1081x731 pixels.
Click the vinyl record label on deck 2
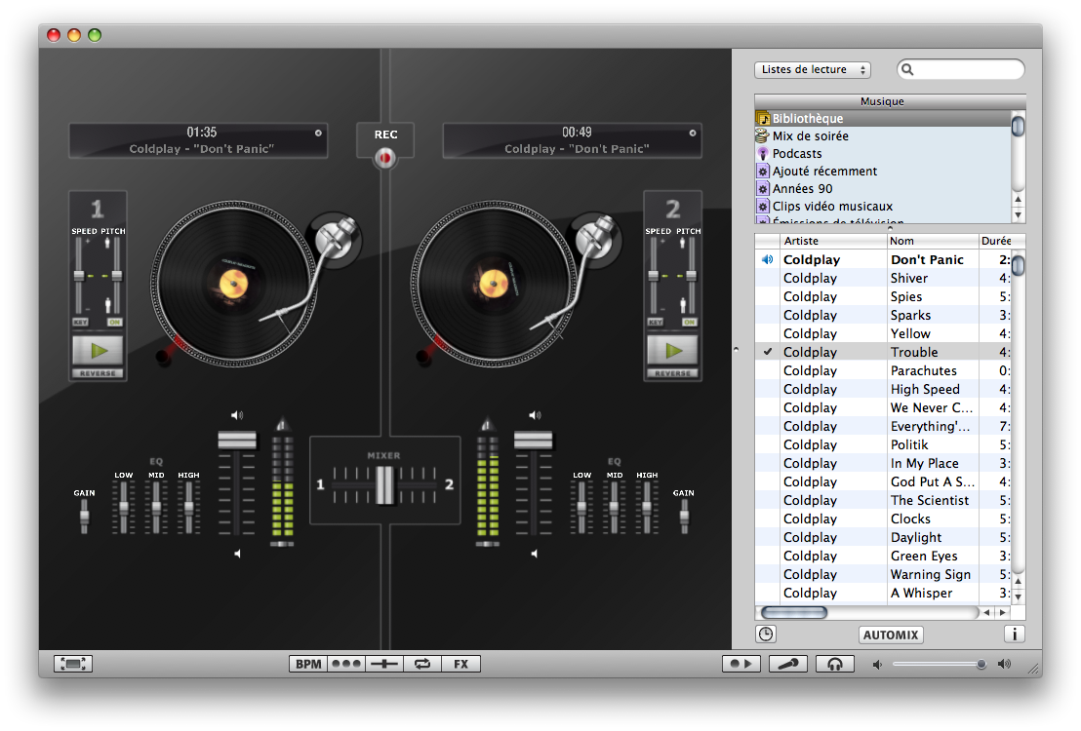493,284
